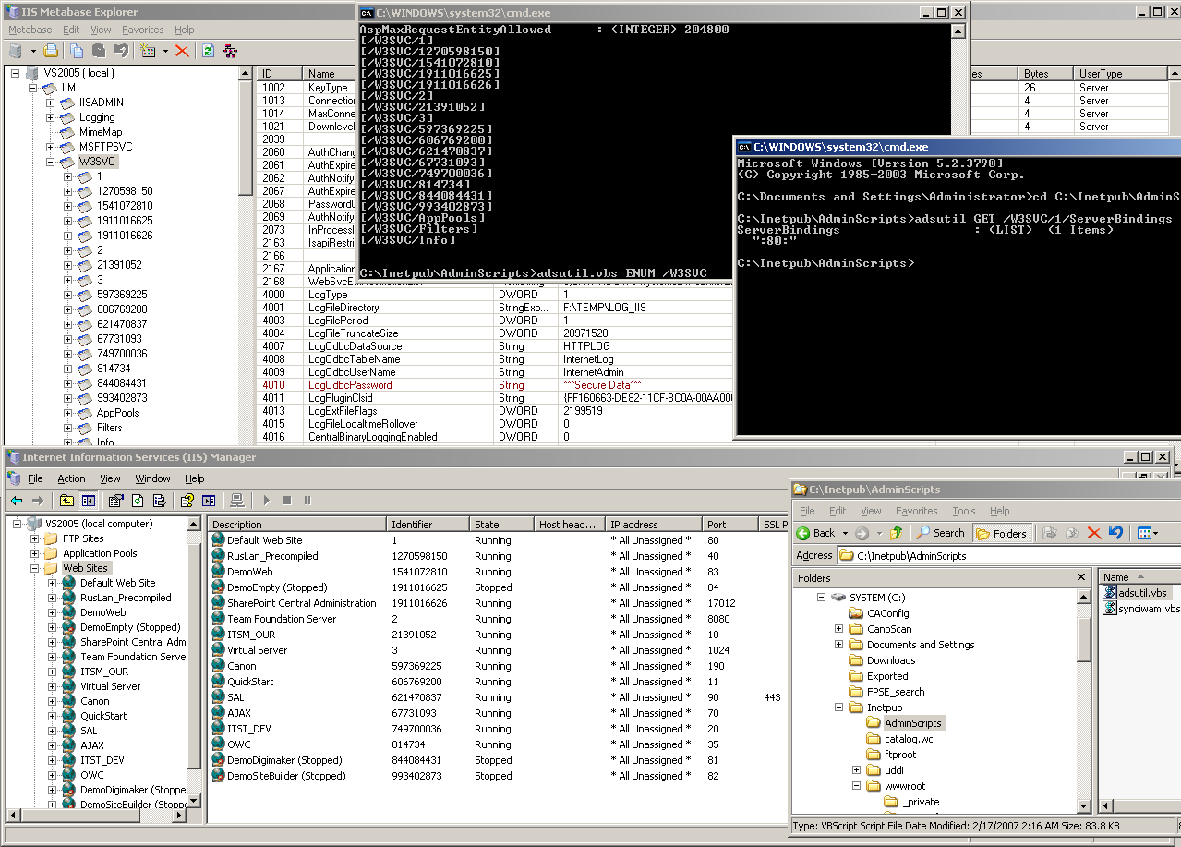This screenshot has height=847, width=1181.
Task: Open the Action menu in IIS Manager
Action: (71, 478)
